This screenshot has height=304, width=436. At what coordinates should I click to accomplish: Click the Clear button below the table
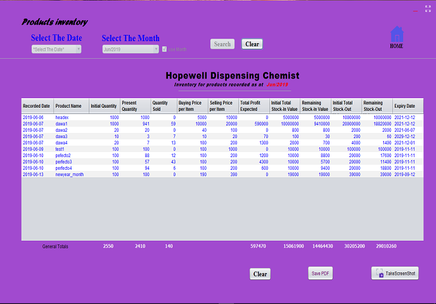click(x=260, y=274)
